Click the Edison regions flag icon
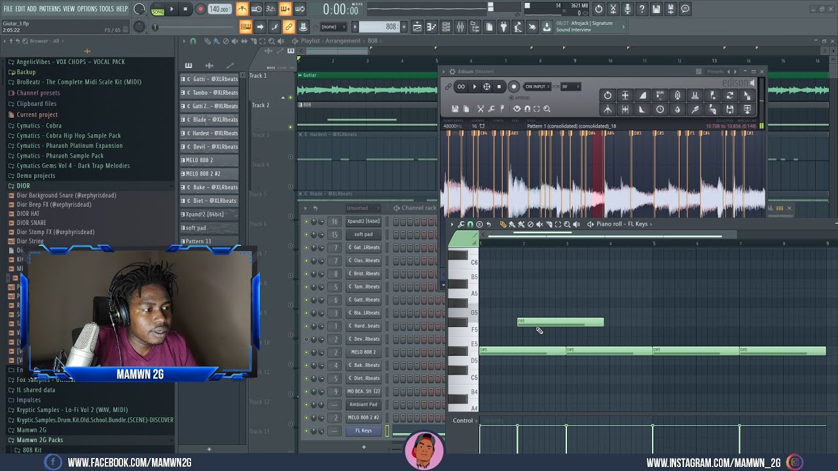 (502, 109)
